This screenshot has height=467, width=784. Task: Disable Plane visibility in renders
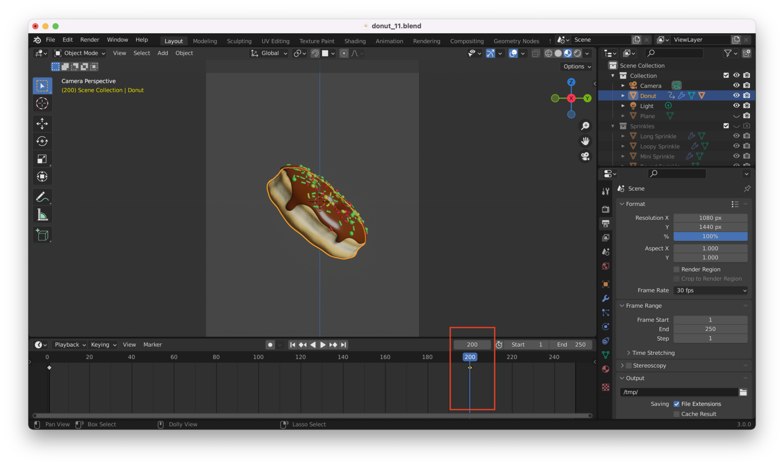(x=747, y=116)
